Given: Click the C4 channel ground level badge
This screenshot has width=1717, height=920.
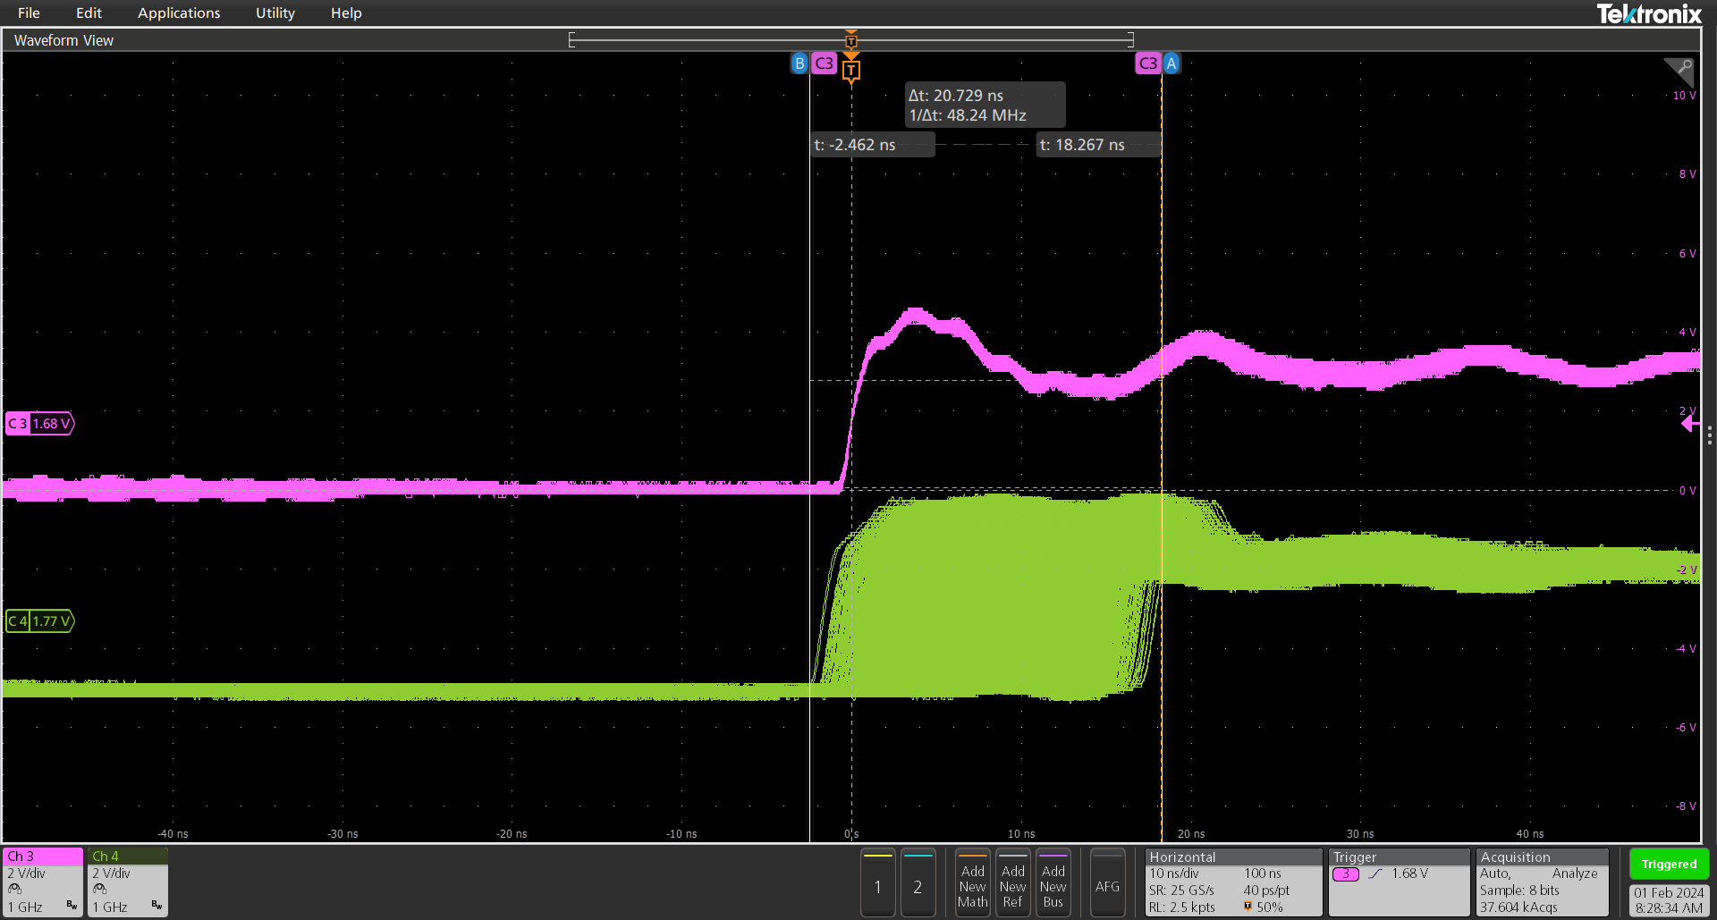Looking at the screenshot, I should coord(39,620).
